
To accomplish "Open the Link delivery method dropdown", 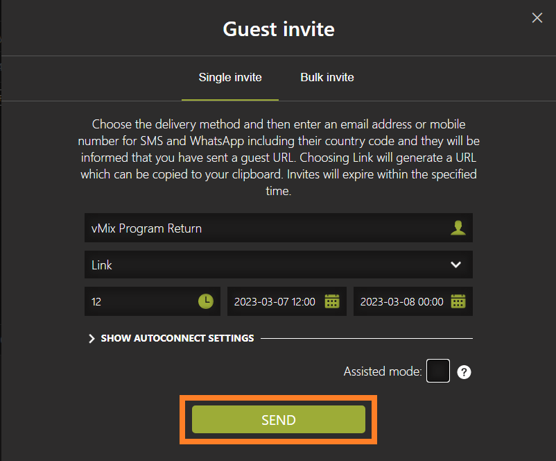I will coord(279,265).
